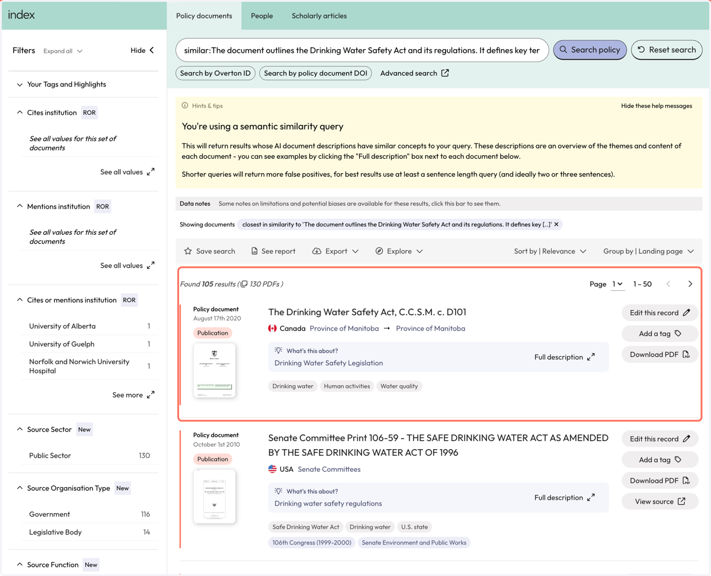711x576 pixels.
Task: Open the Manitoba Drinking Water Safety Act title
Action: pyautogui.click(x=367, y=312)
